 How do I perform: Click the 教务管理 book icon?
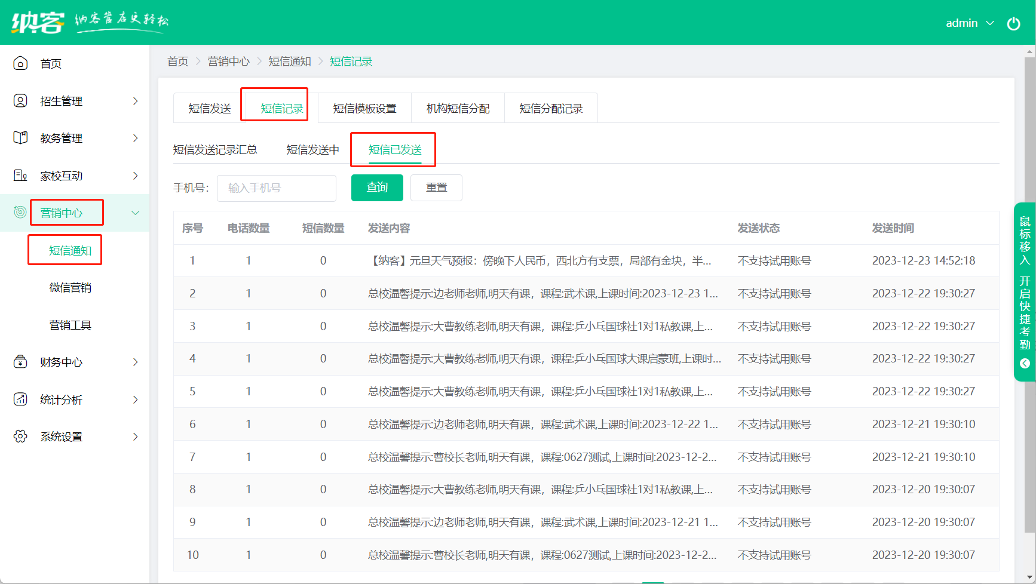pos(20,138)
